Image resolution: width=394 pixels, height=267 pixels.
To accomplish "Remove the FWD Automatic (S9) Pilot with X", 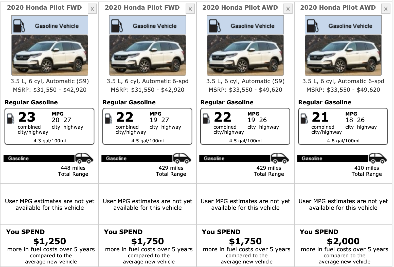I will tap(92, 9).
